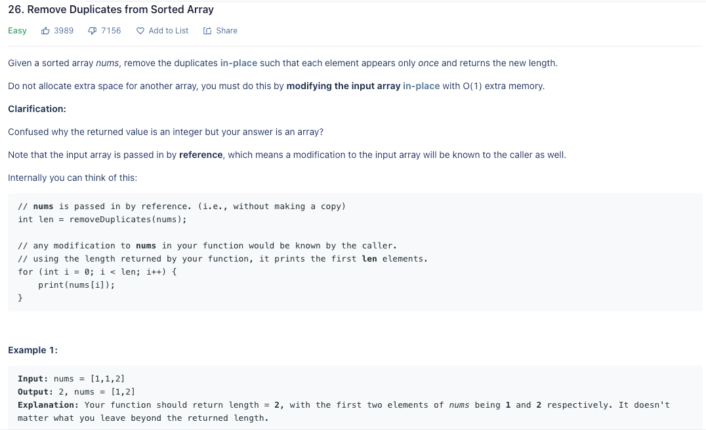Click the 3989 likes count
The image size is (706, 430).
point(64,31)
